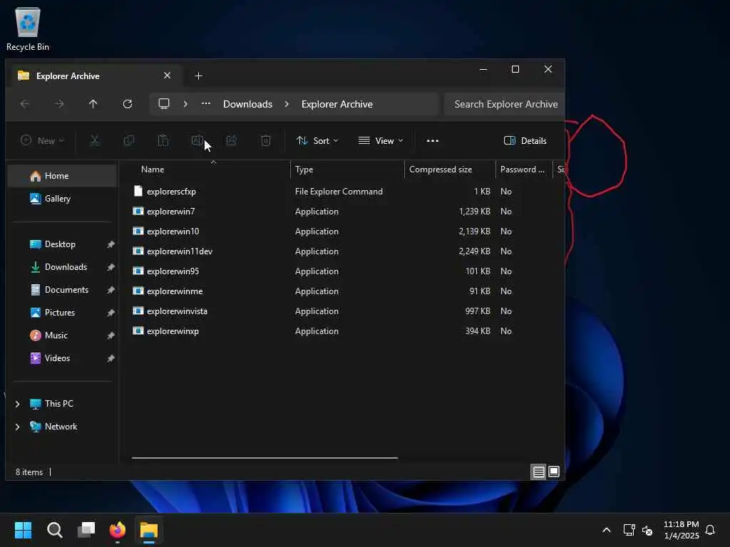Go back with the left arrow
The width and height of the screenshot is (730, 547).
25,104
